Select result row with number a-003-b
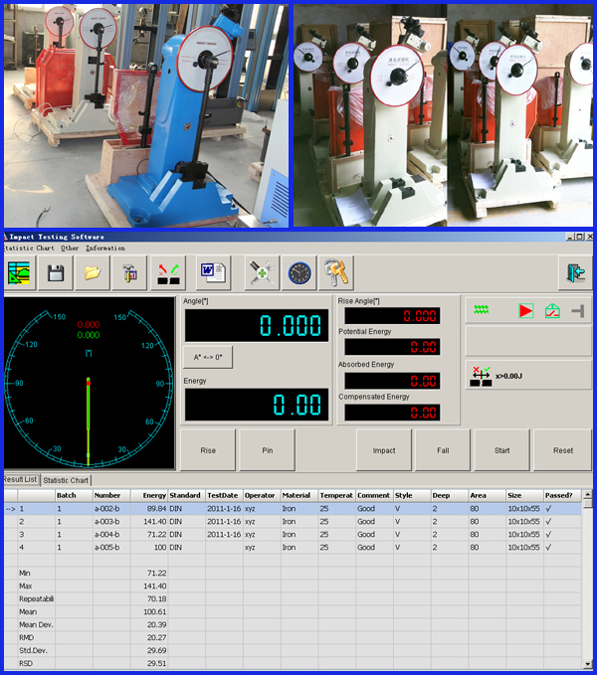Viewport: 597px width, 675px height. coord(106,521)
